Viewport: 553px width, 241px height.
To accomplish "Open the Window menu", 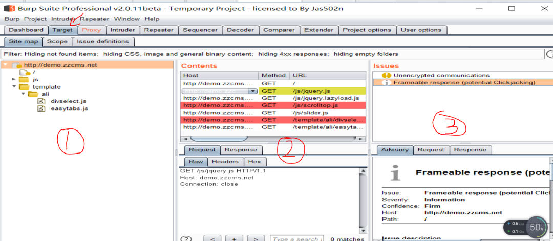I will [x=127, y=19].
